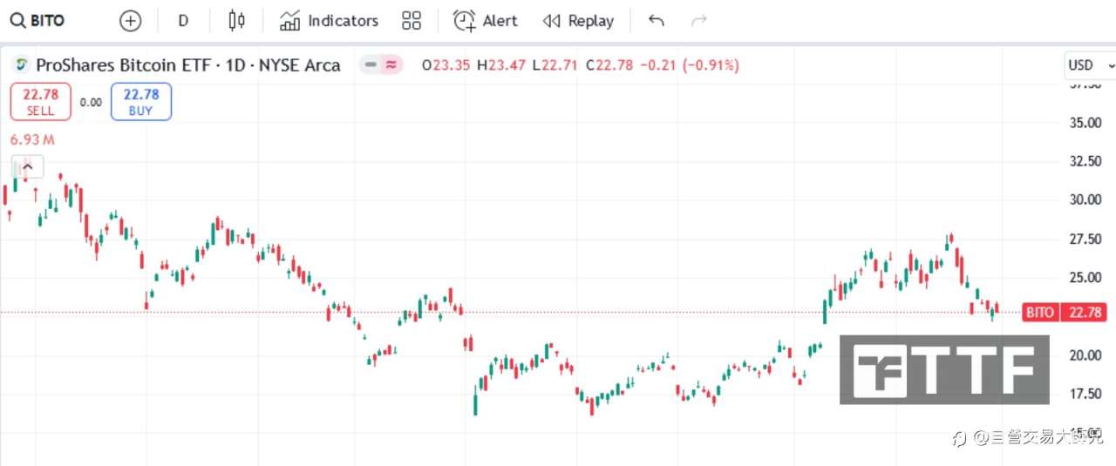Open the Indicators menu
1116x466 pixels.
[x=329, y=21]
